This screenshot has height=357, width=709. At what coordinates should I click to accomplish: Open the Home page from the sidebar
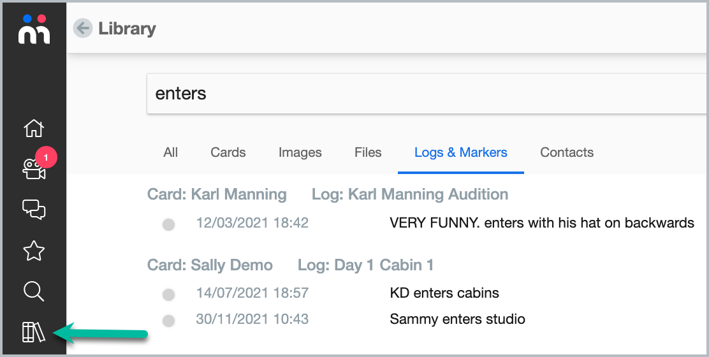[x=33, y=129]
